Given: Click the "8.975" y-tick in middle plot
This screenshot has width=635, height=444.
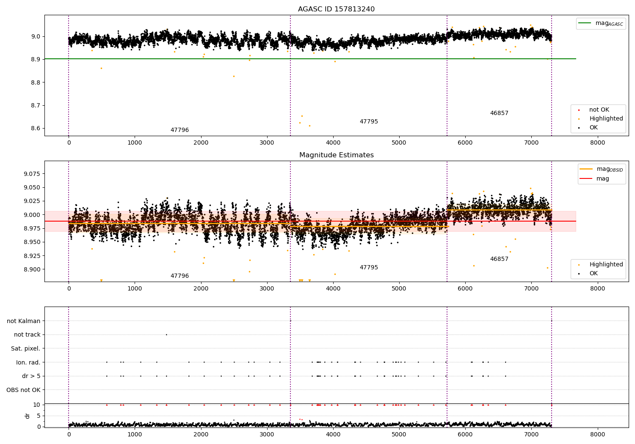Looking at the screenshot, I should 32,229.
